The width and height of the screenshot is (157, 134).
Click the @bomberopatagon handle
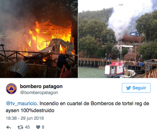click(x=39, y=93)
